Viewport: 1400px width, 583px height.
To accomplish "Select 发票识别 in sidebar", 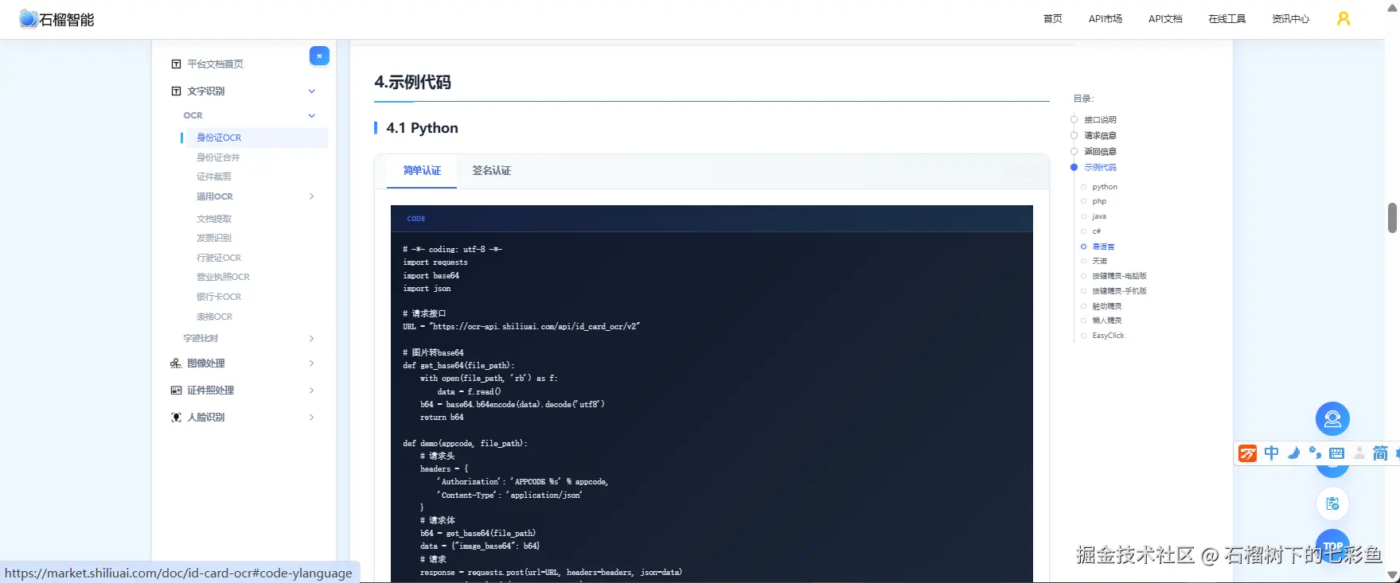I will 214,238.
